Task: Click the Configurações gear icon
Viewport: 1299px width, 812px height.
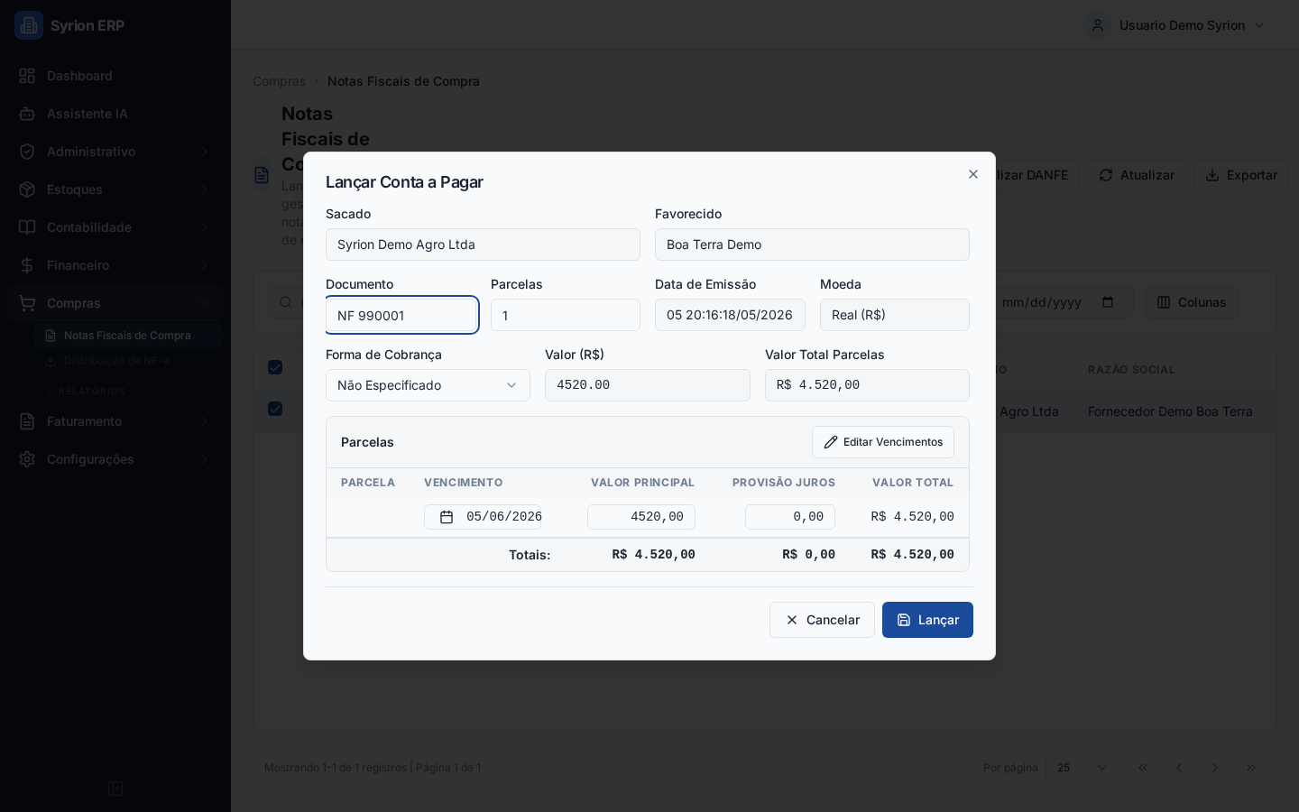Action: 27,459
